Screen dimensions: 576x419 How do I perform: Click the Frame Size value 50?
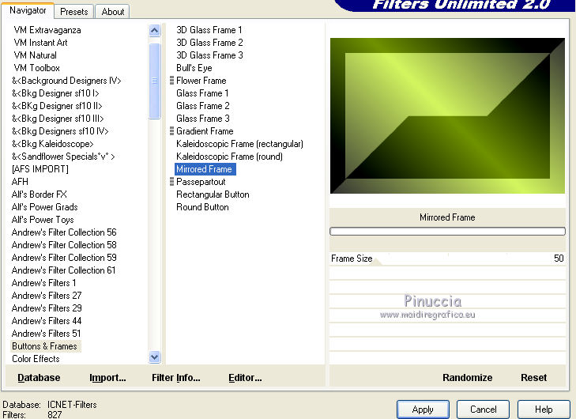[x=559, y=259]
